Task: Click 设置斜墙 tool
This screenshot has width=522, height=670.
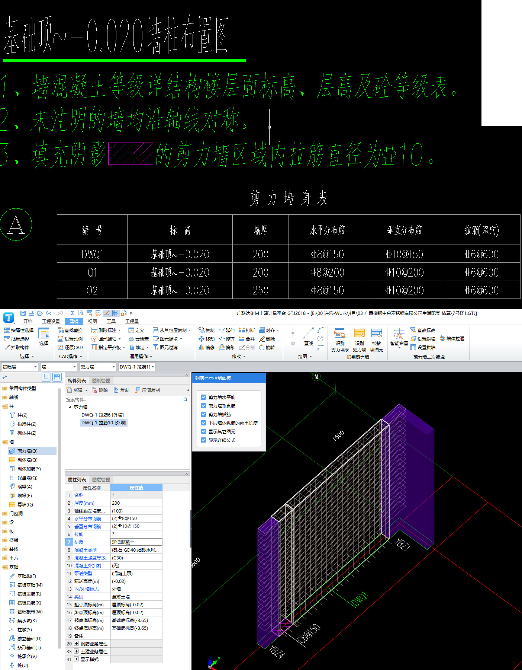Action: click(x=423, y=339)
